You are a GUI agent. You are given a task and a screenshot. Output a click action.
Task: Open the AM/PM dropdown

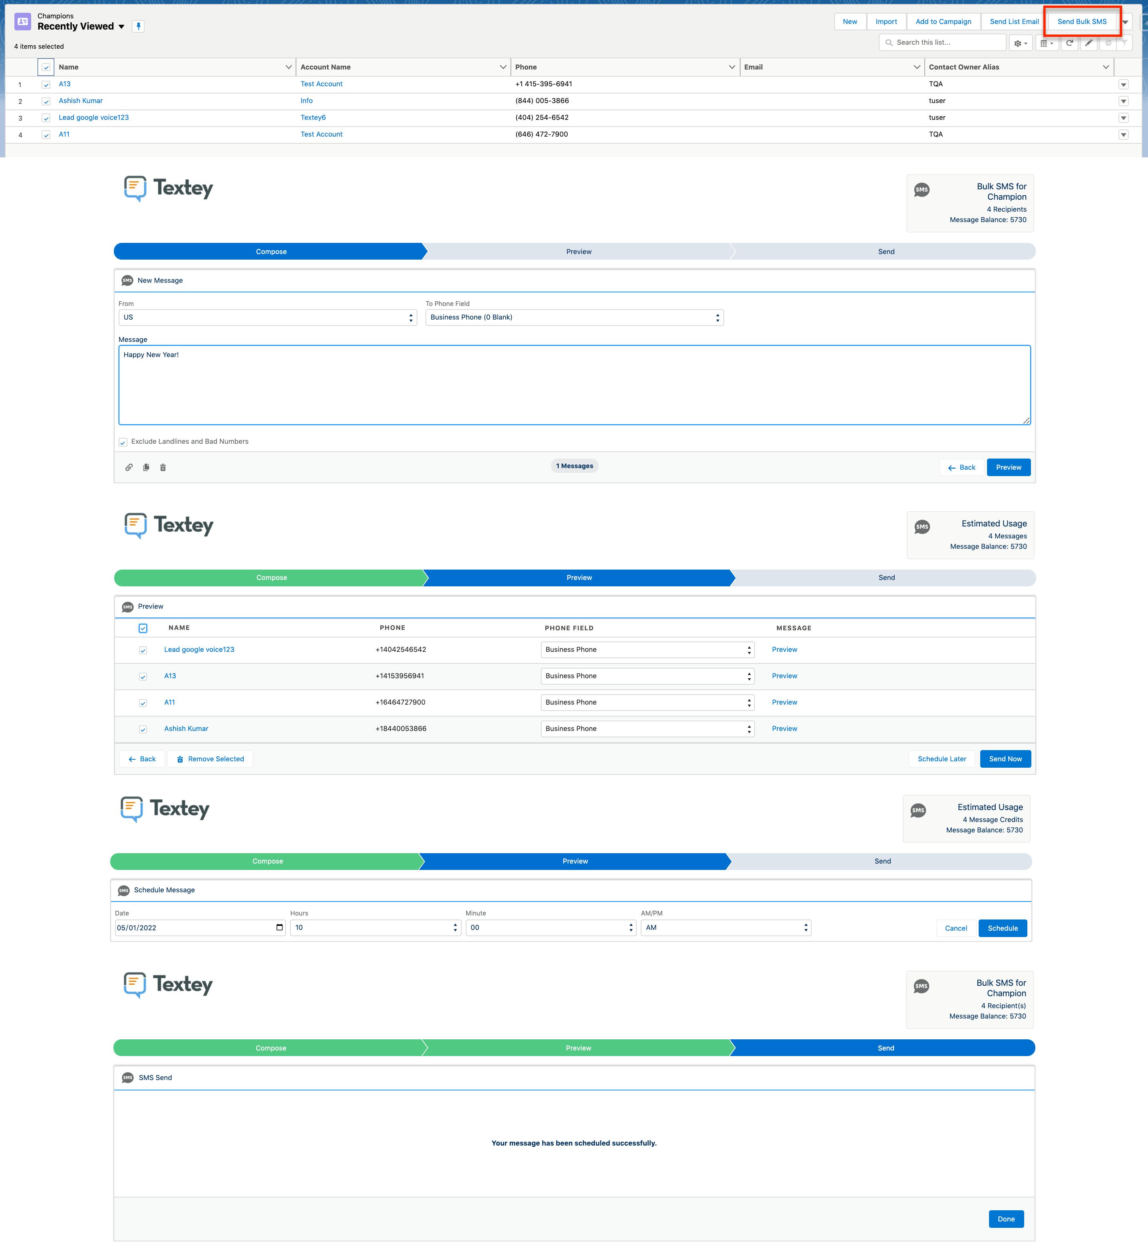(726, 927)
